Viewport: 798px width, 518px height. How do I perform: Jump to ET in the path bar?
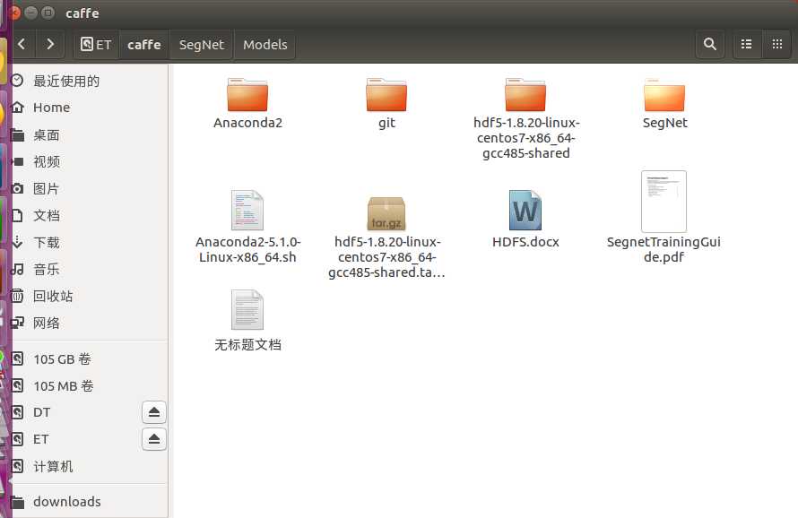(x=96, y=45)
